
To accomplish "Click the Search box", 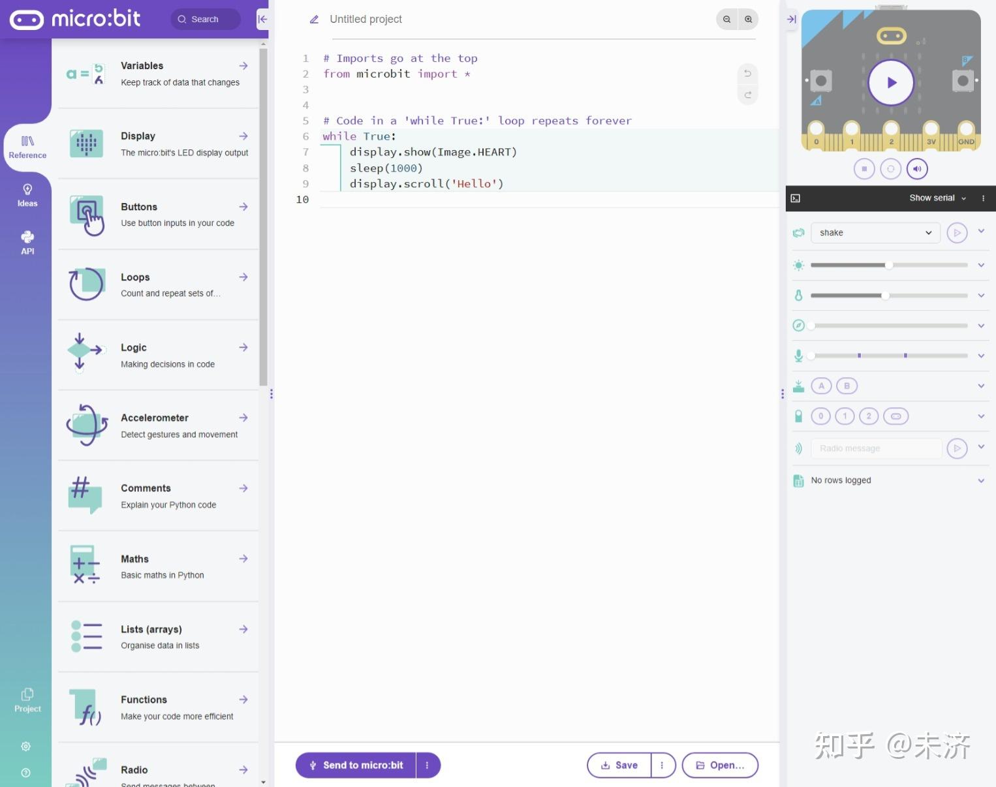I will pyautogui.click(x=206, y=20).
